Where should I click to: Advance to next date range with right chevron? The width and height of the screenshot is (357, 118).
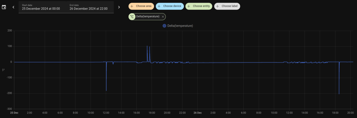(119, 7)
